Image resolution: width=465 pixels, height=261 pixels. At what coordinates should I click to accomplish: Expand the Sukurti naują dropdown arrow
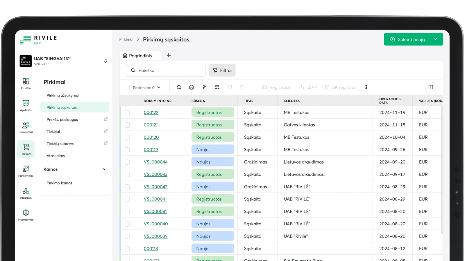[x=435, y=39]
